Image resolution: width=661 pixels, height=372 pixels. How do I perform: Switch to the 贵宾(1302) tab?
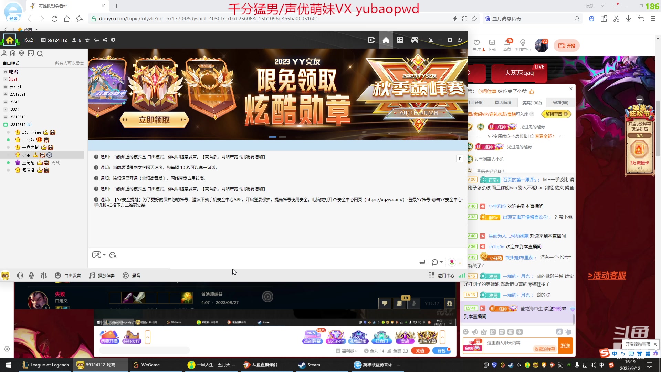(x=532, y=103)
